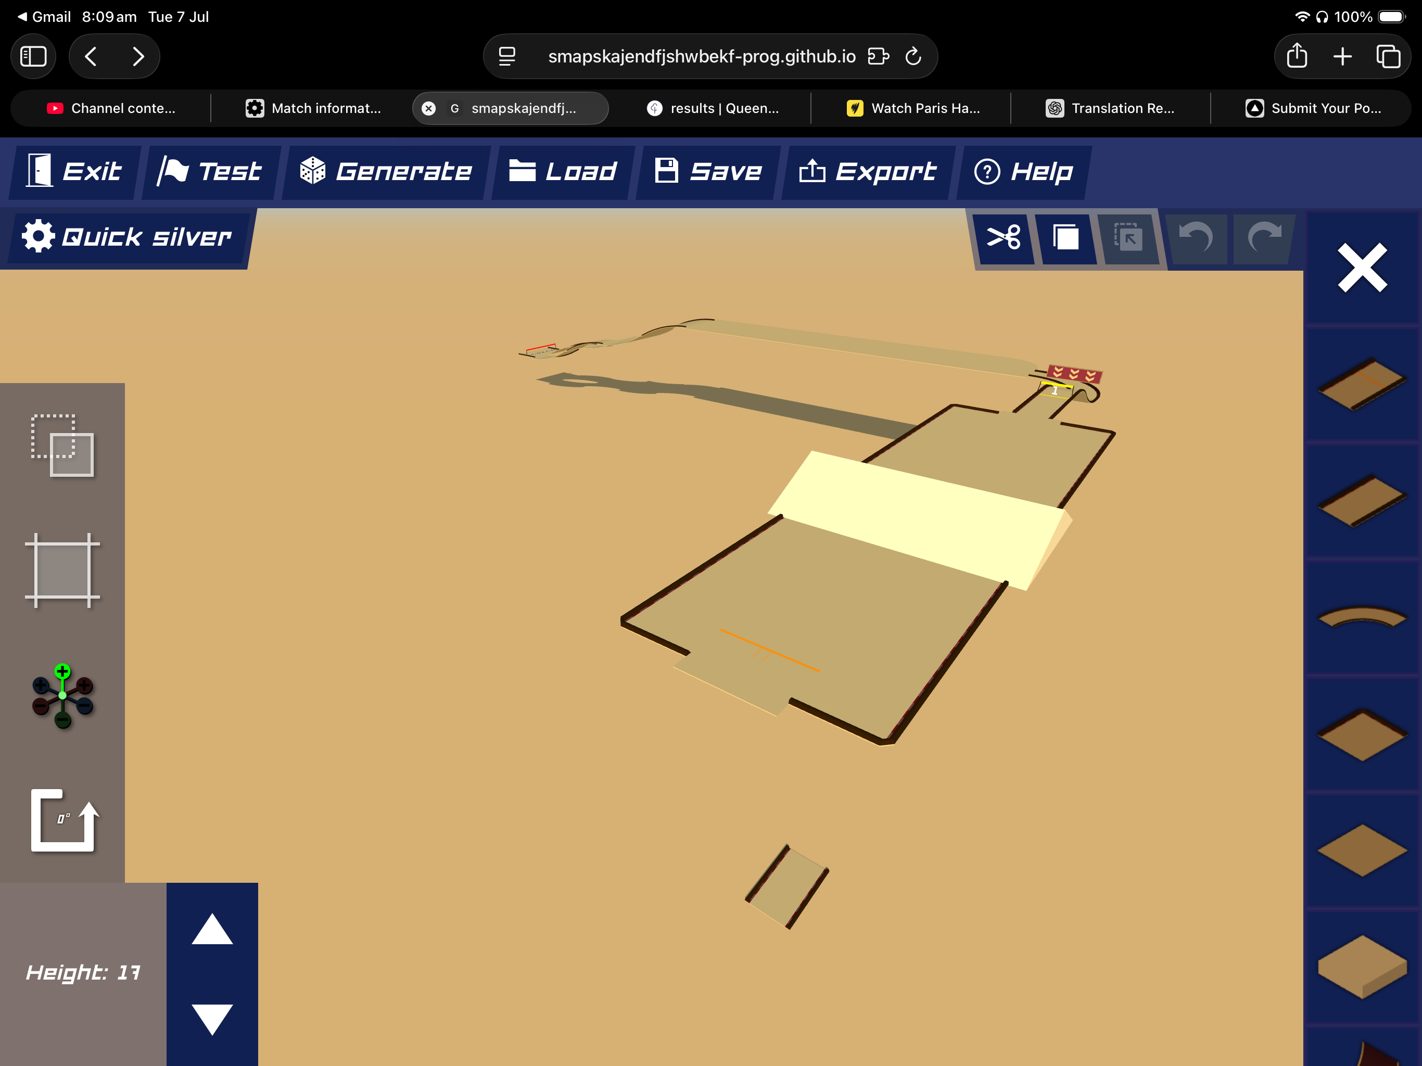
Task: Go forward in Safari history
Action: [x=137, y=57]
